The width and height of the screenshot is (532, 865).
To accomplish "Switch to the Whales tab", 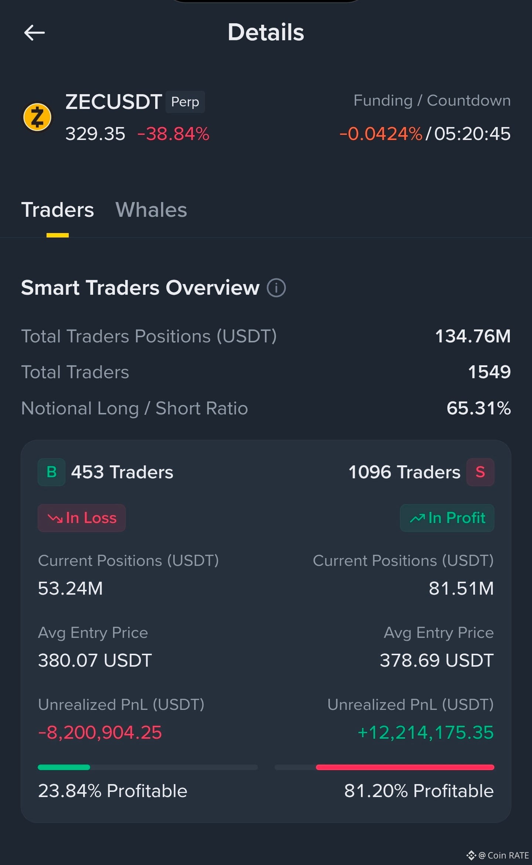I will pos(151,210).
